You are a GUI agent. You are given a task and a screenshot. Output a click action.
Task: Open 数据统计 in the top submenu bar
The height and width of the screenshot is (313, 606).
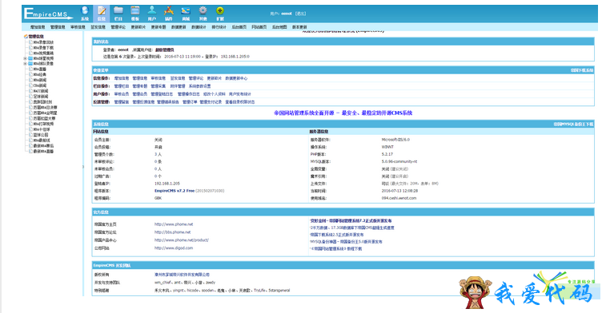coord(199,27)
